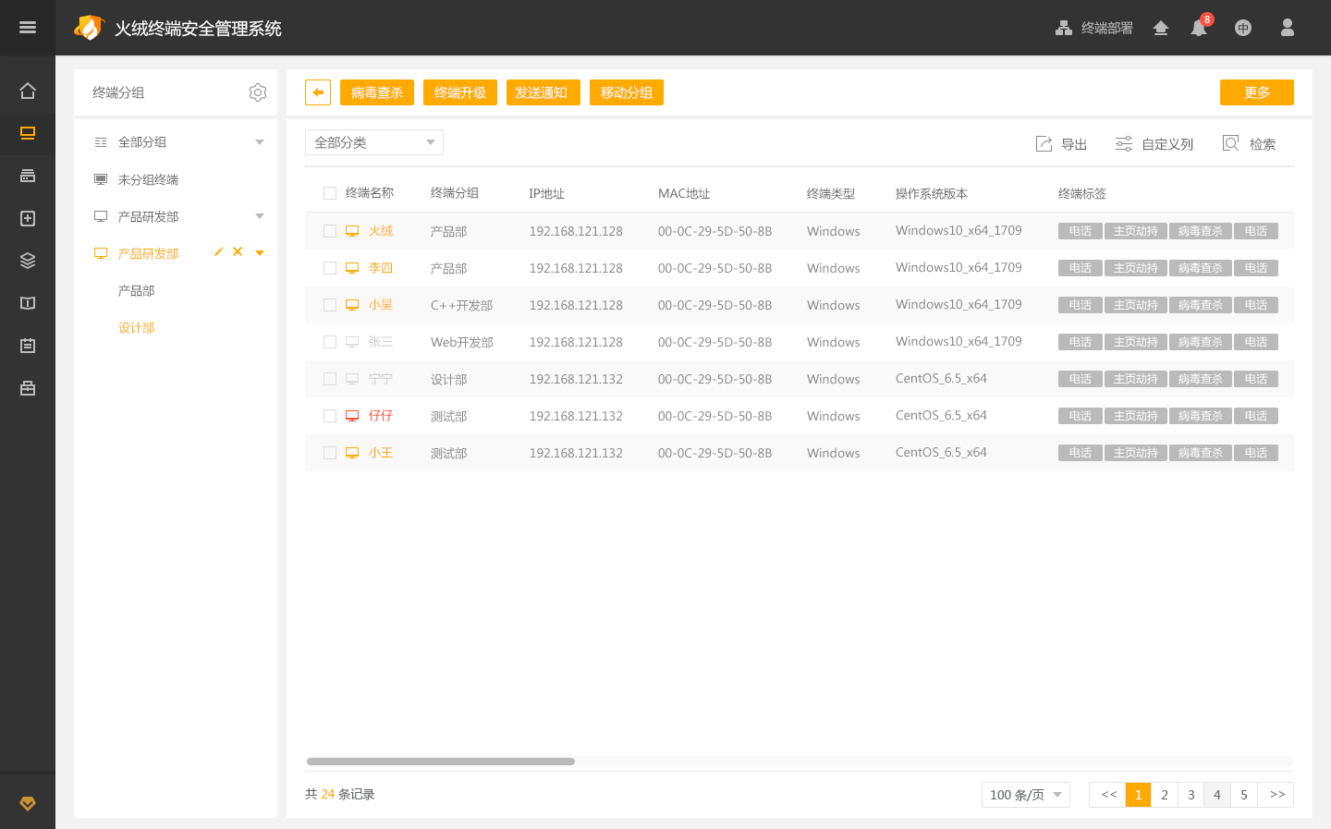Toggle the select-all checkbox in table header
1331x829 pixels.
point(330,193)
